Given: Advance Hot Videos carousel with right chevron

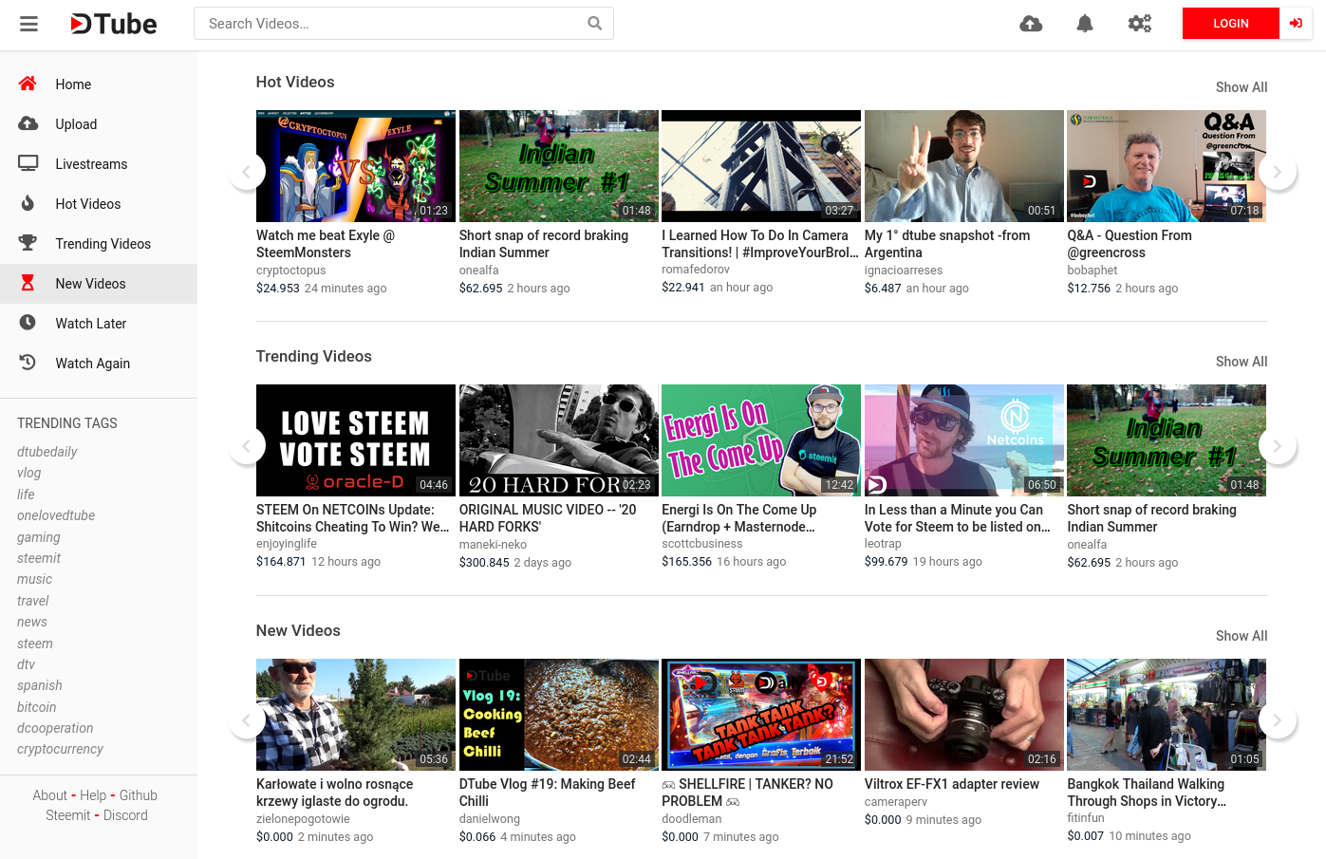Looking at the screenshot, I should [1278, 172].
